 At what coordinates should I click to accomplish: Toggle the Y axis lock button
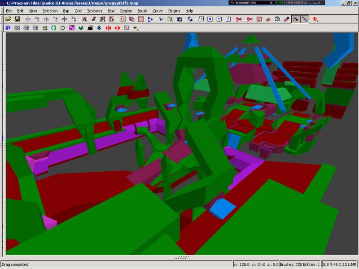(219, 19)
